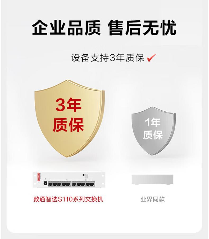
Task: Click the white 质保 text on silver shield
Action: tap(153, 135)
